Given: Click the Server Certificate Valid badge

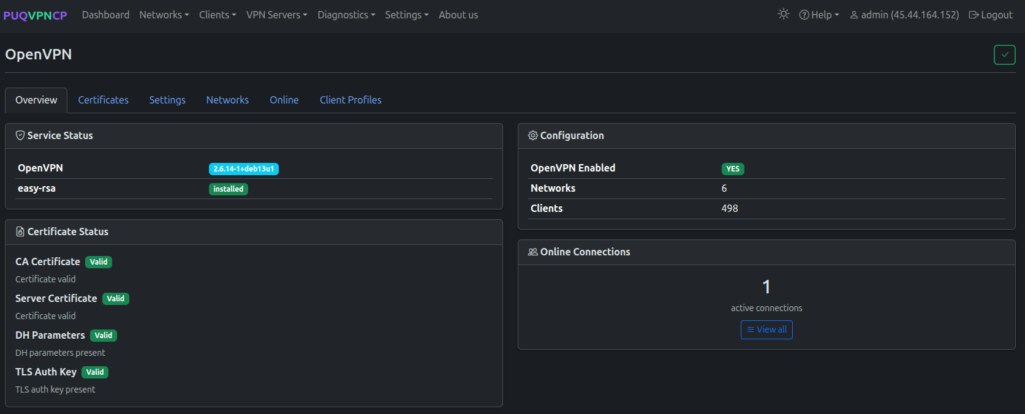Looking at the screenshot, I should (x=116, y=299).
